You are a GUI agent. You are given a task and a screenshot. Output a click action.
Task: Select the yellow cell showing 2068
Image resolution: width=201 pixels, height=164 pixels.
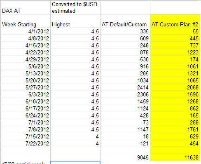pos(175,87)
